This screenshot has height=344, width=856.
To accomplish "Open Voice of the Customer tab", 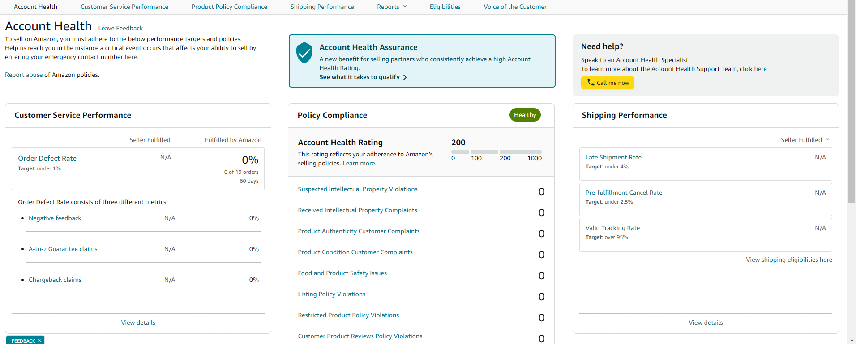I will click(x=515, y=7).
